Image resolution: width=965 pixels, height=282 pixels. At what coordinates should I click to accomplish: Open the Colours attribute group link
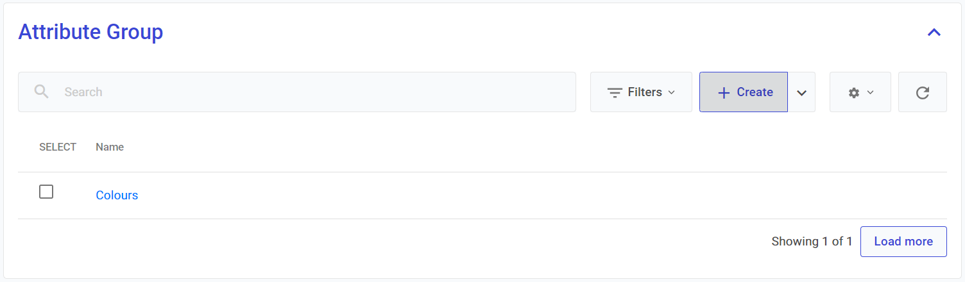point(117,195)
